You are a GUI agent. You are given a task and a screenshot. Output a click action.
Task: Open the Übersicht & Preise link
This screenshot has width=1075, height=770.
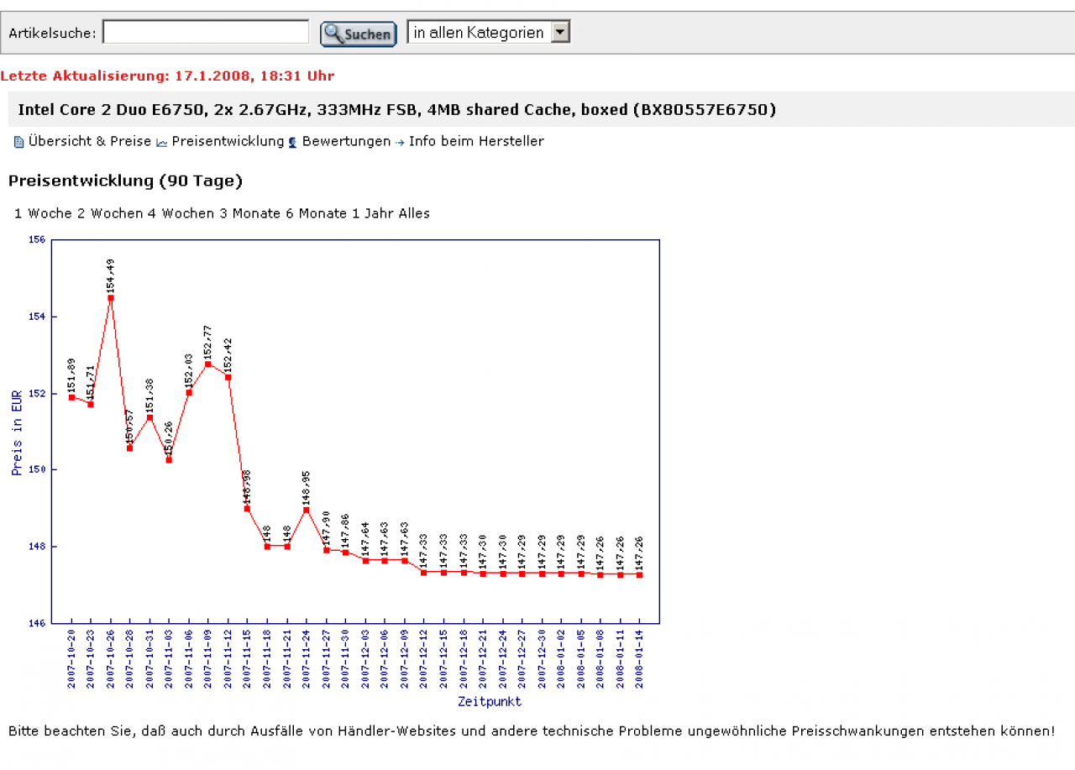[x=90, y=141]
